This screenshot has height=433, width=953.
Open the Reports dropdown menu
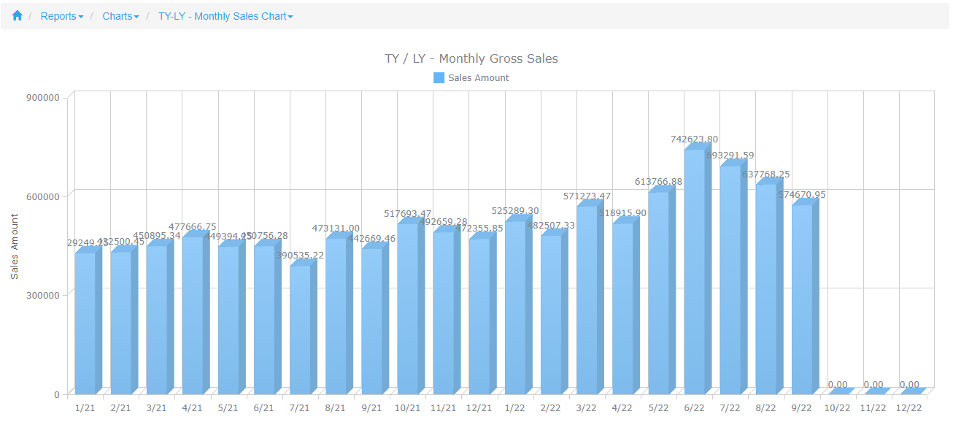point(61,16)
